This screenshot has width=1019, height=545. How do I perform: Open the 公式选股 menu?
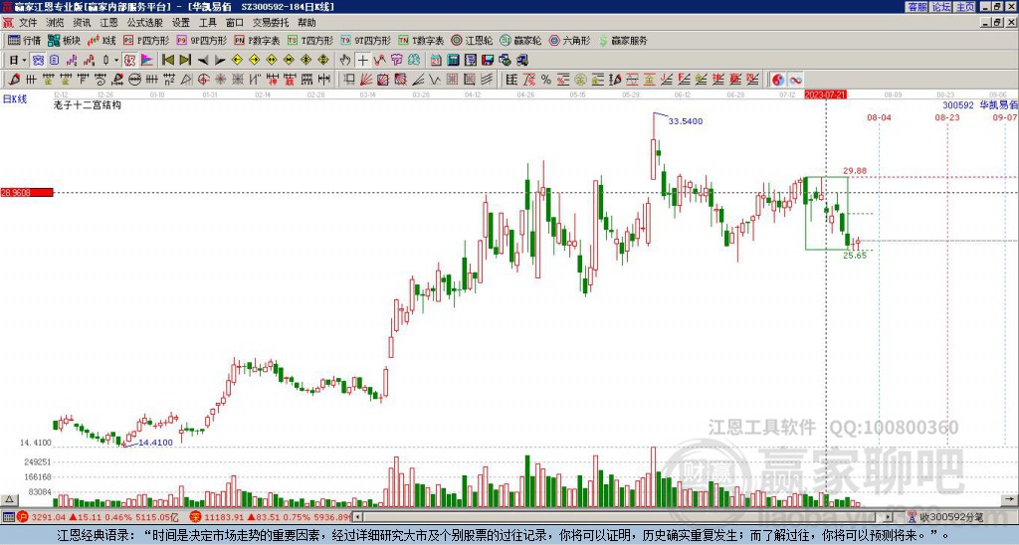pyautogui.click(x=145, y=23)
